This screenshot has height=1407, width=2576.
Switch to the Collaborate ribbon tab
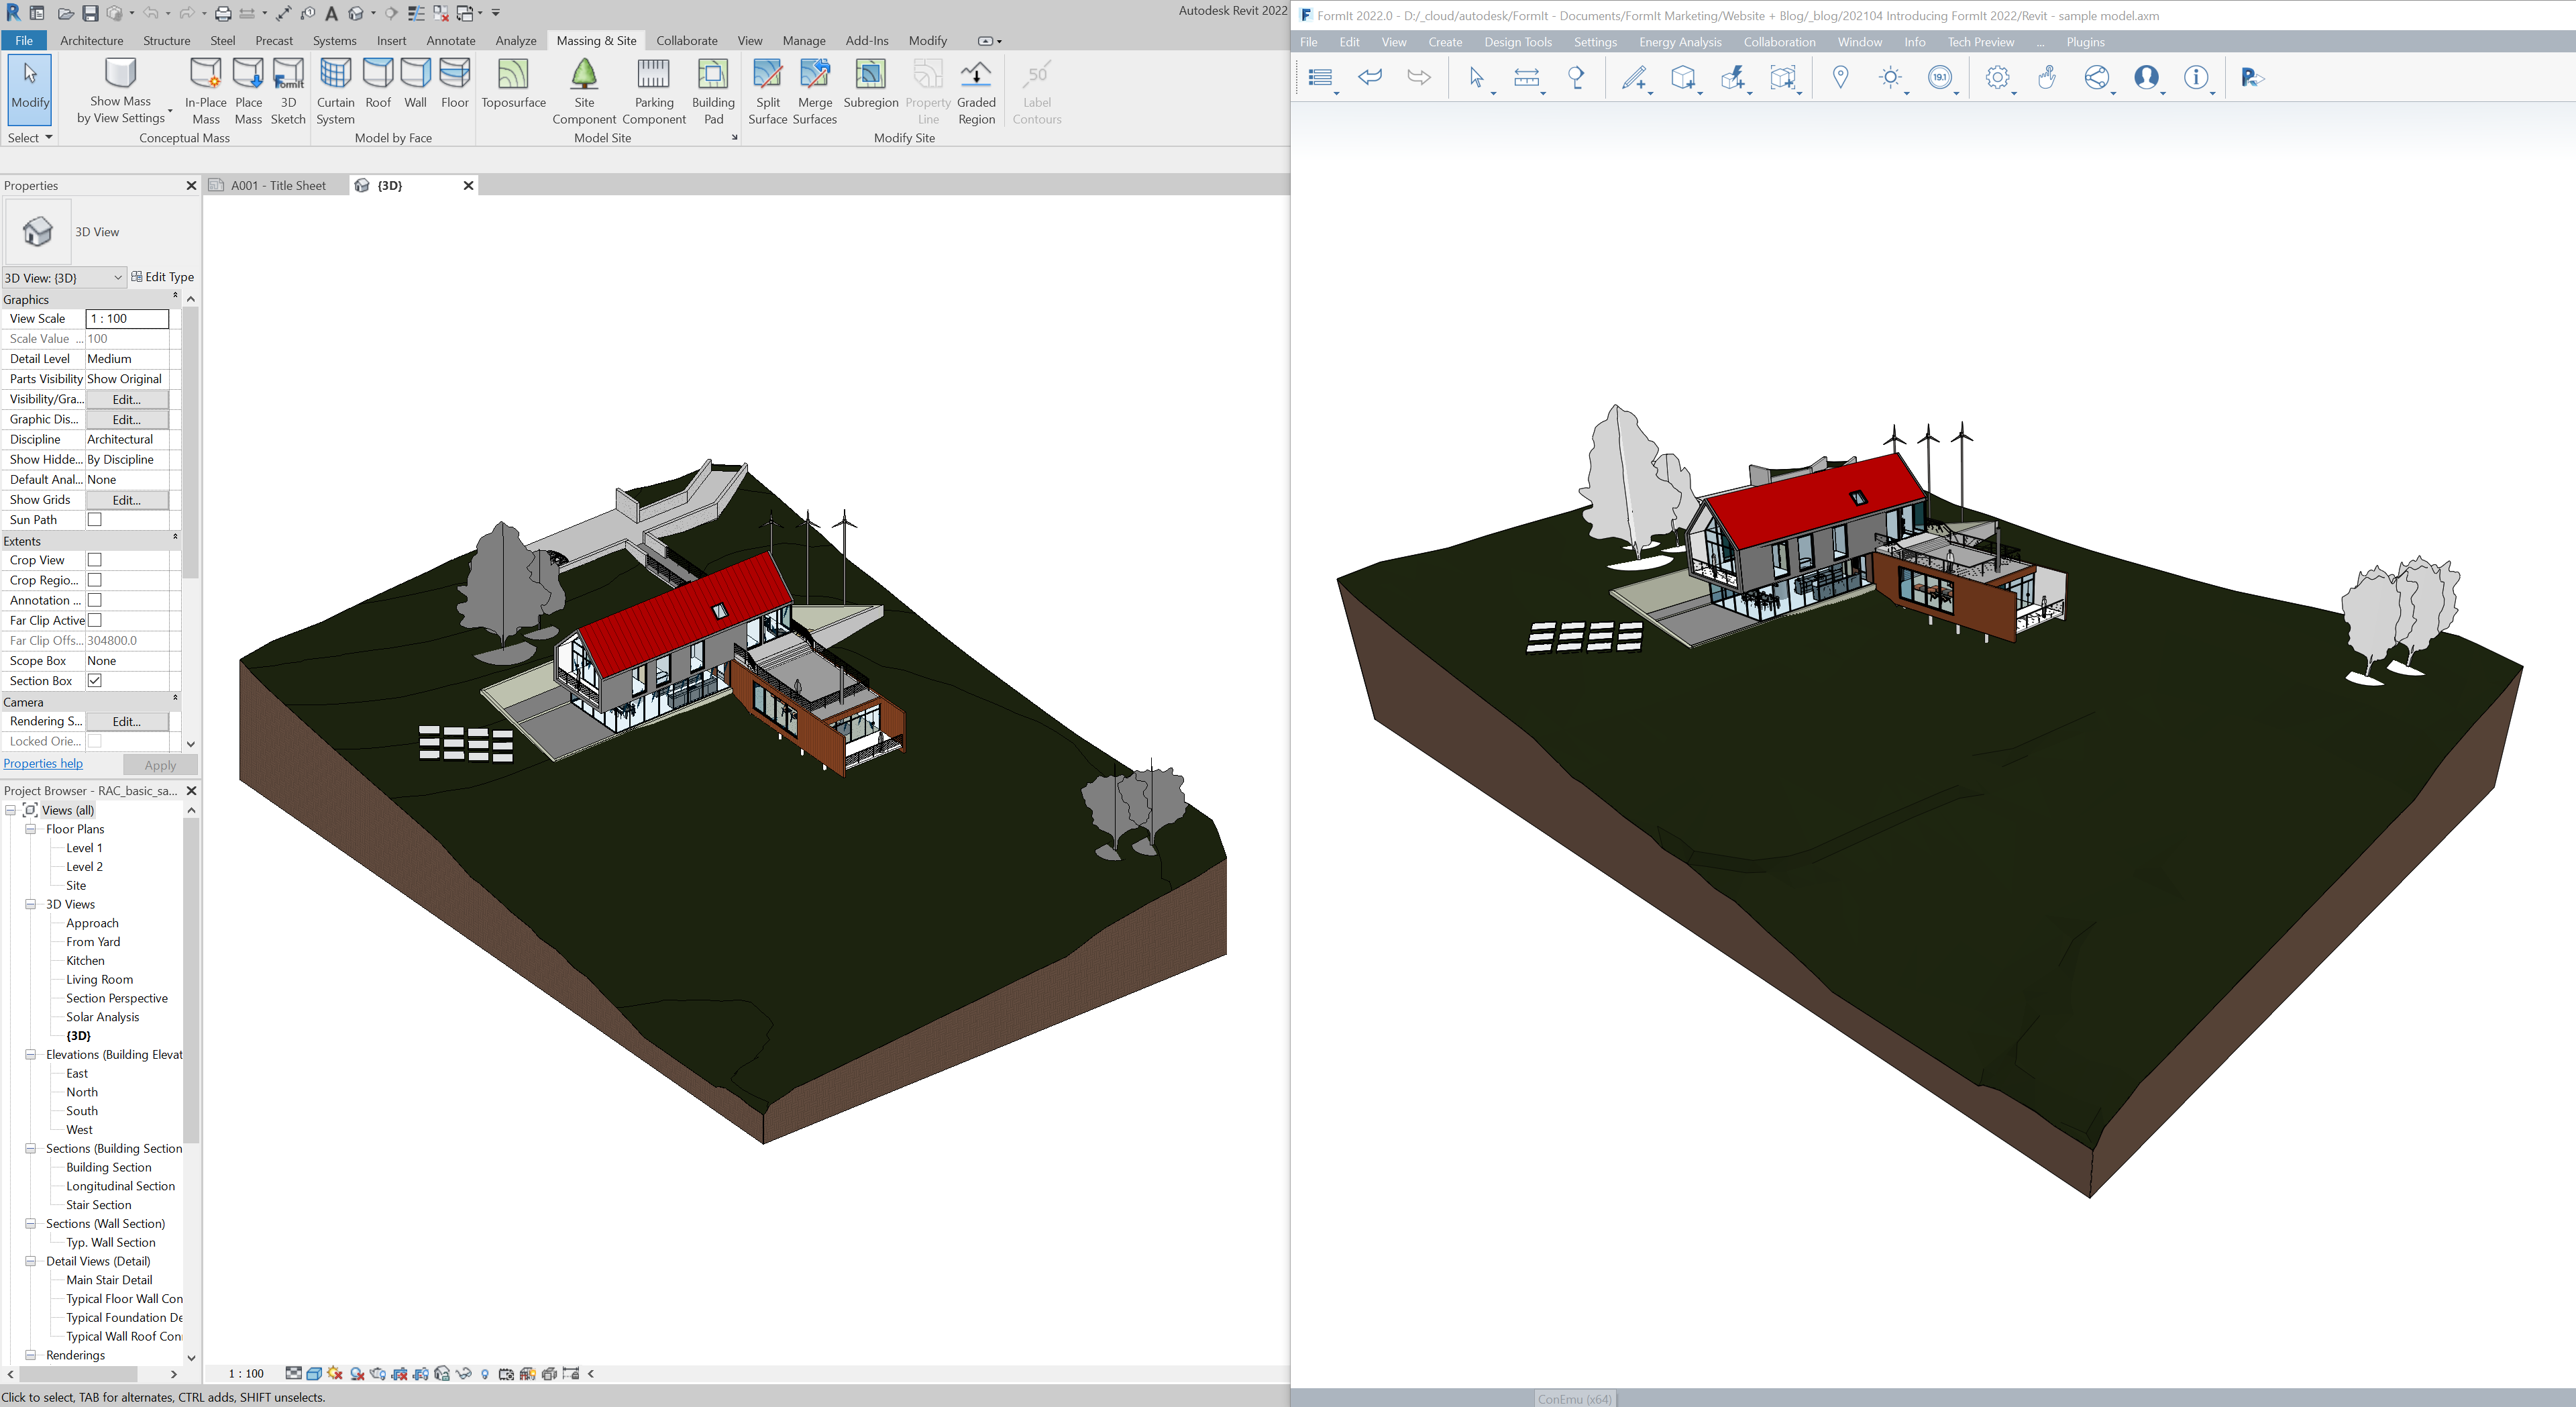tap(686, 41)
